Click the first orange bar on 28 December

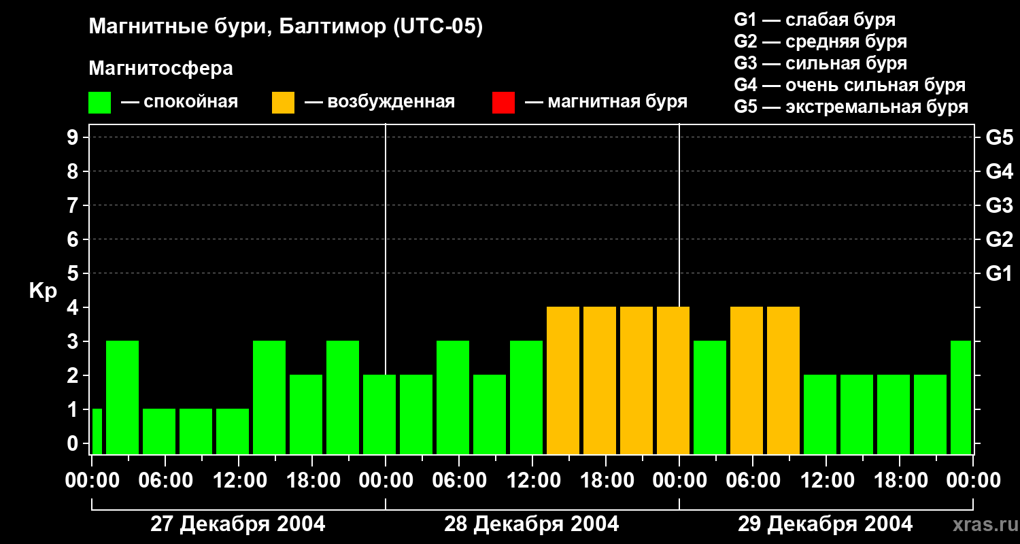[563, 381]
